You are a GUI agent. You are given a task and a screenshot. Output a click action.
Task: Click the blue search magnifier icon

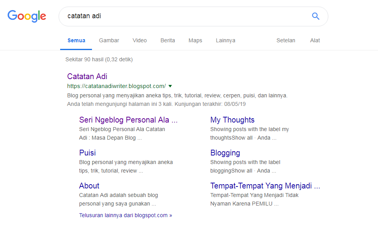[316, 16]
